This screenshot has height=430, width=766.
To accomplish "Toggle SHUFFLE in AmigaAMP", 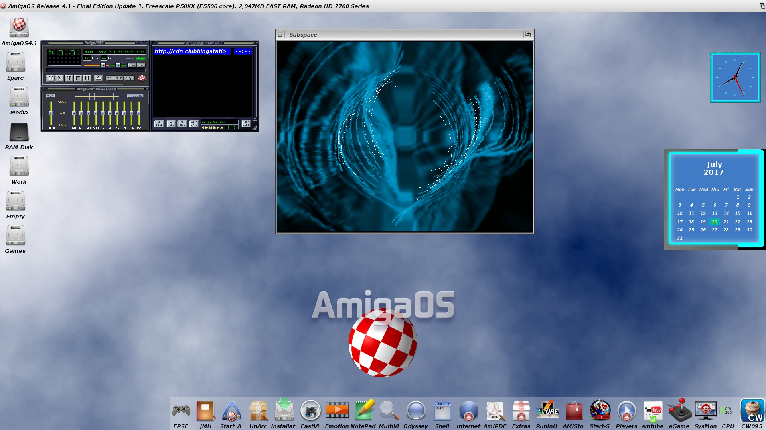I will pos(114,78).
